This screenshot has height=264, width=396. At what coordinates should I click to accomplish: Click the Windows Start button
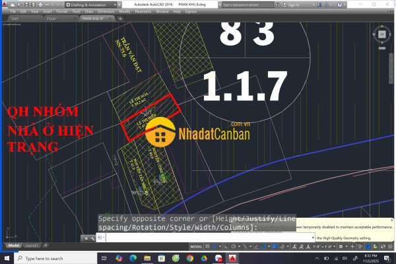click(7, 258)
